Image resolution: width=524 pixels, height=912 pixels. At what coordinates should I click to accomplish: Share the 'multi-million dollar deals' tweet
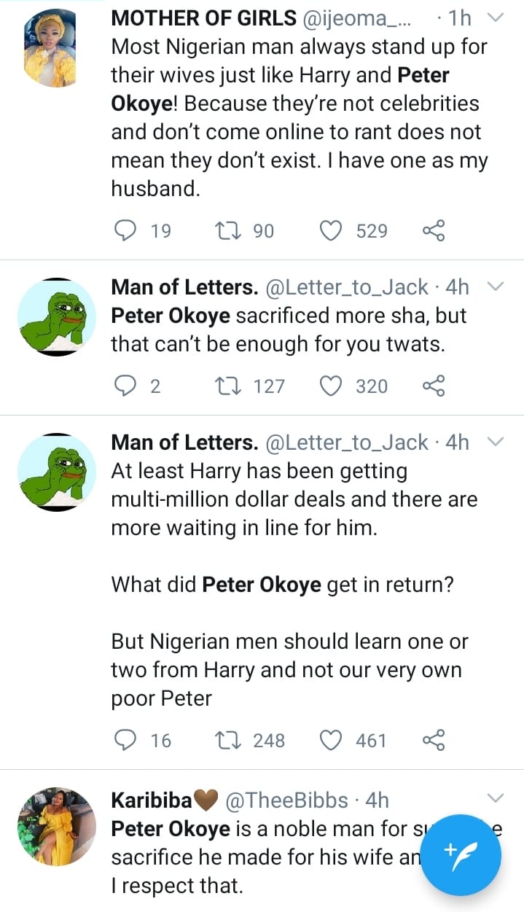coord(433,741)
